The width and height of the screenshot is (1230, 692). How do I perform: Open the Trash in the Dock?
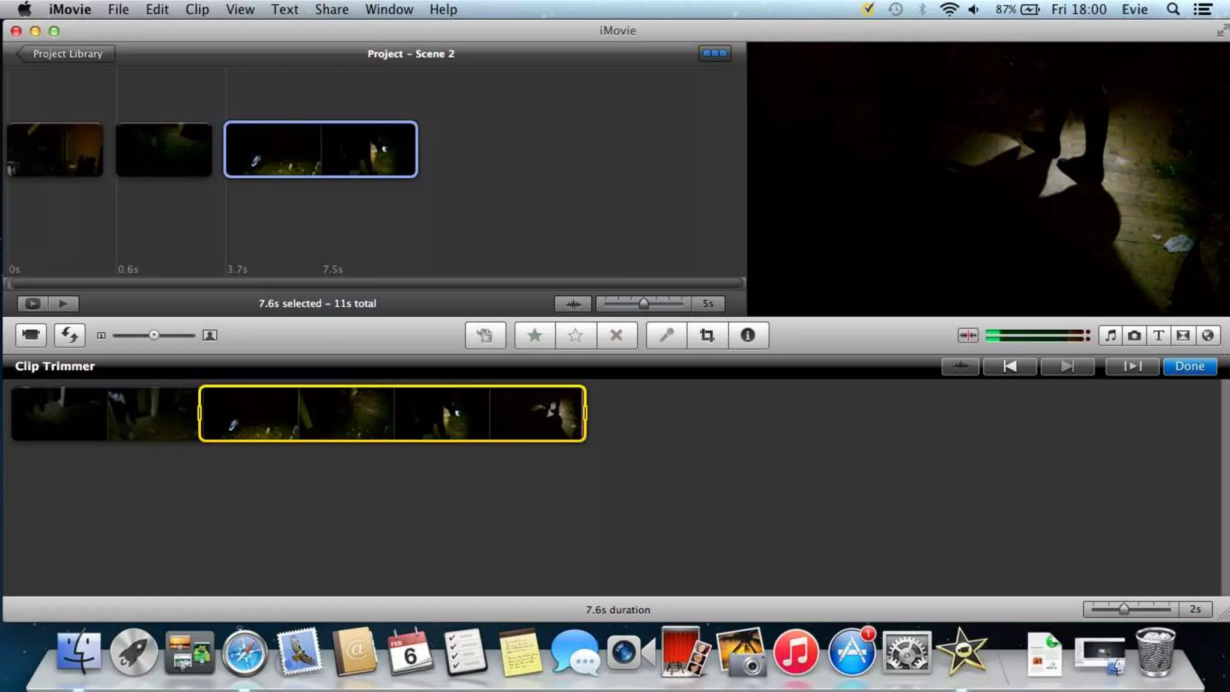pos(1156,652)
